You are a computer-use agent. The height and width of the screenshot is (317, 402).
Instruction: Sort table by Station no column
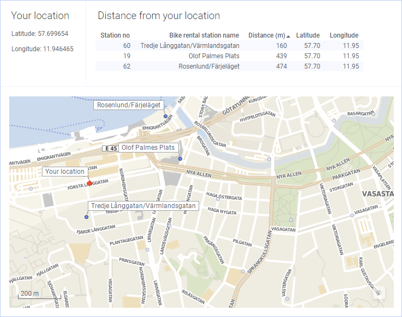click(115, 35)
